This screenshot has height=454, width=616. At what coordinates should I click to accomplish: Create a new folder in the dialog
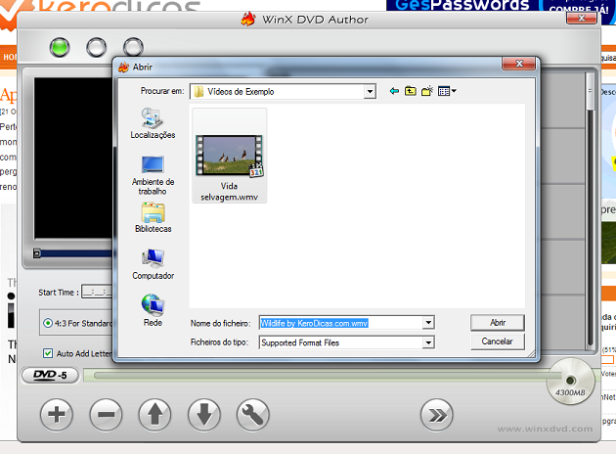point(427,91)
